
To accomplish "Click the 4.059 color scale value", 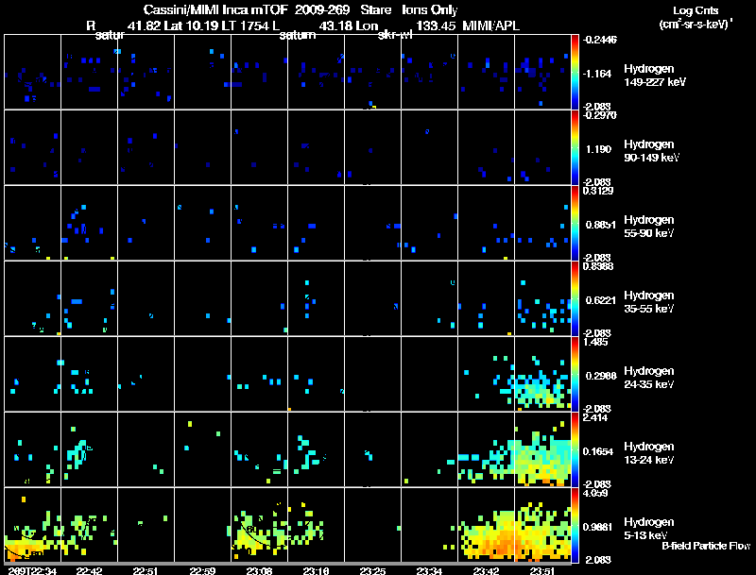I will (595, 493).
